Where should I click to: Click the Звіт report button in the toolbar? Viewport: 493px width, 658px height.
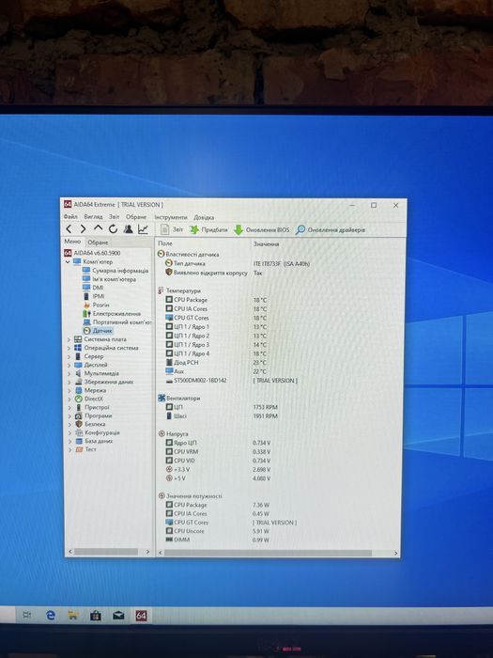click(172, 229)
